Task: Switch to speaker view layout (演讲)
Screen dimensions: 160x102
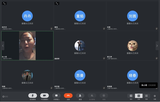Action: [131, 96]
